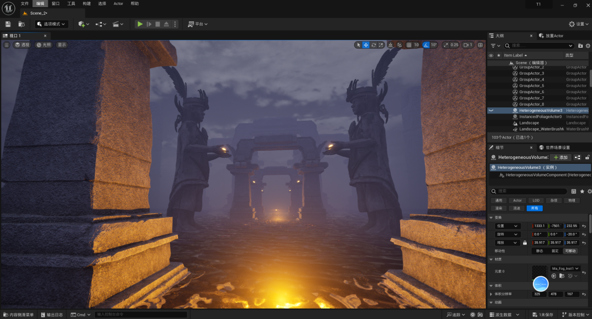Click the 显示 show flags button
The image size is (592, 319).
pyautogui.click(x=62, y=45)
